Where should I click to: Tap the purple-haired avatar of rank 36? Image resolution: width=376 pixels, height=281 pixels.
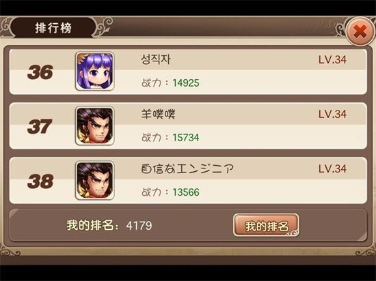point(95,71)
